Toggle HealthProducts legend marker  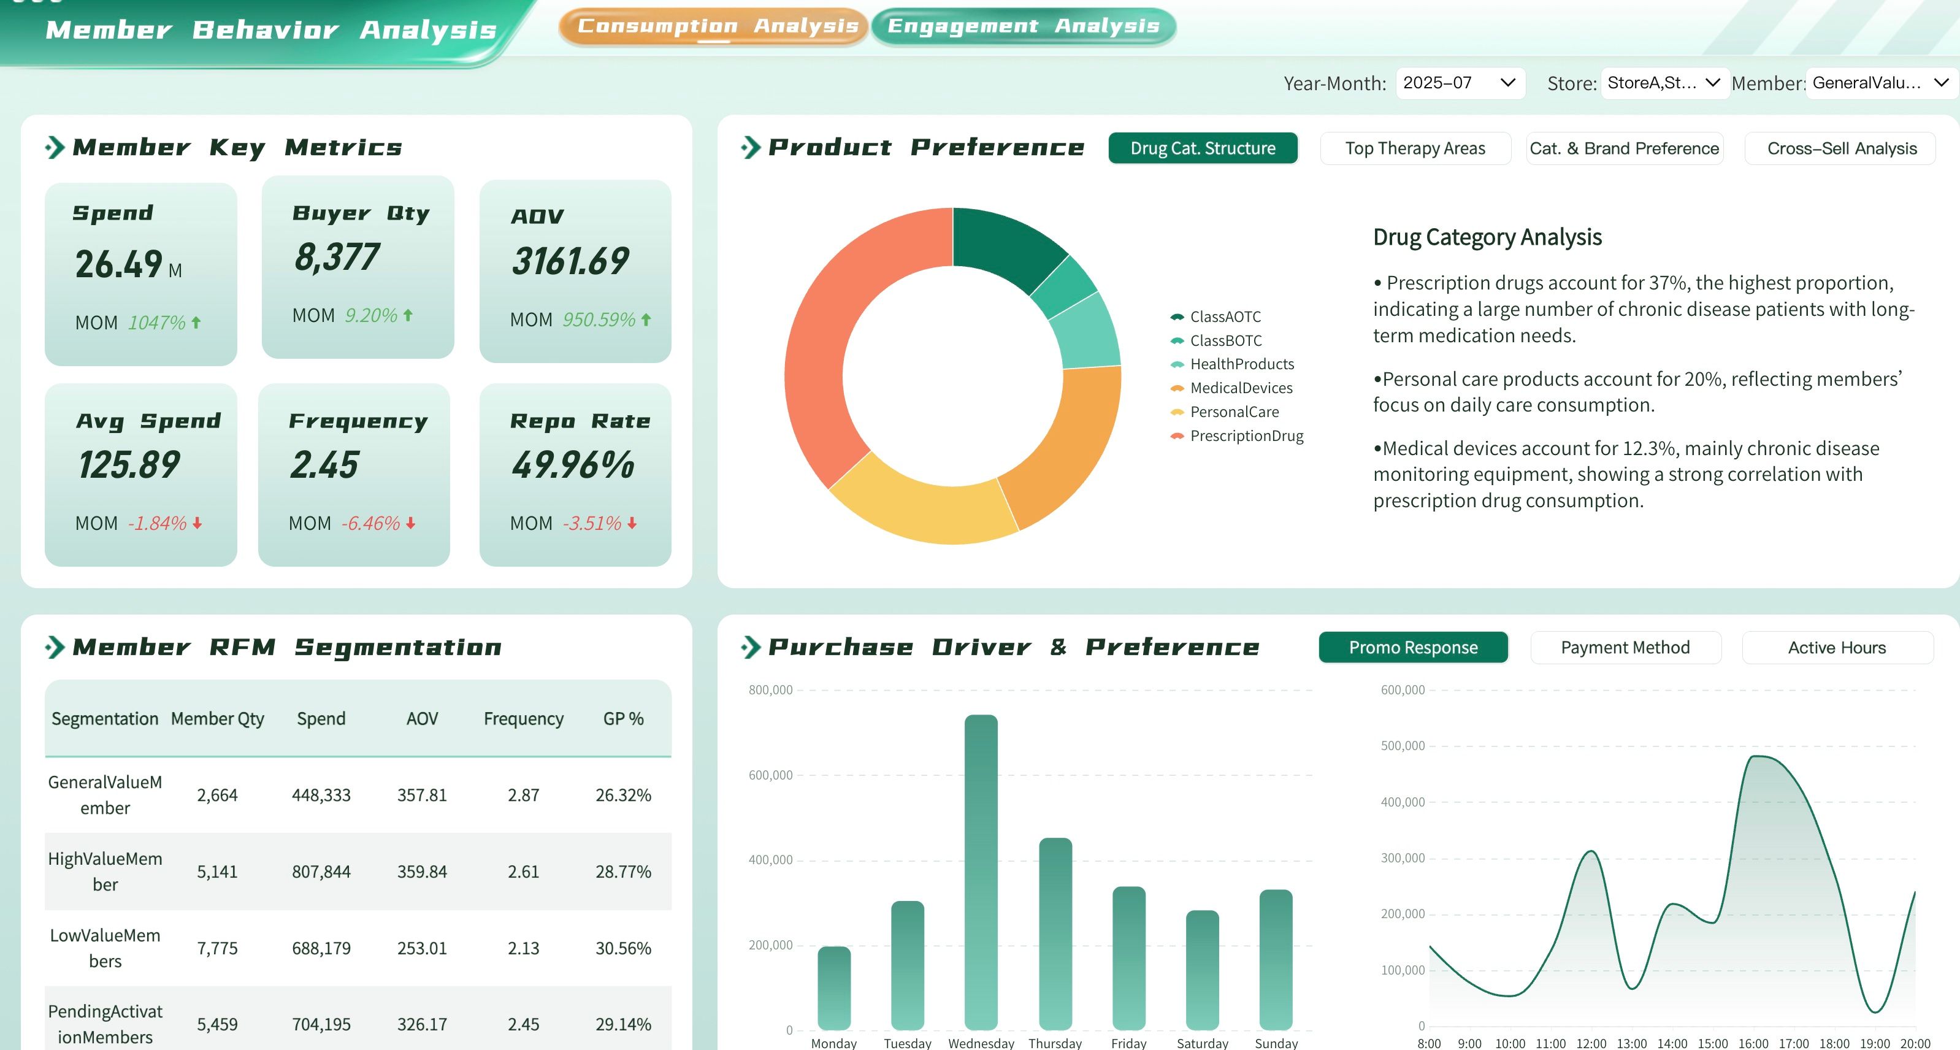tap(1177, 364)
